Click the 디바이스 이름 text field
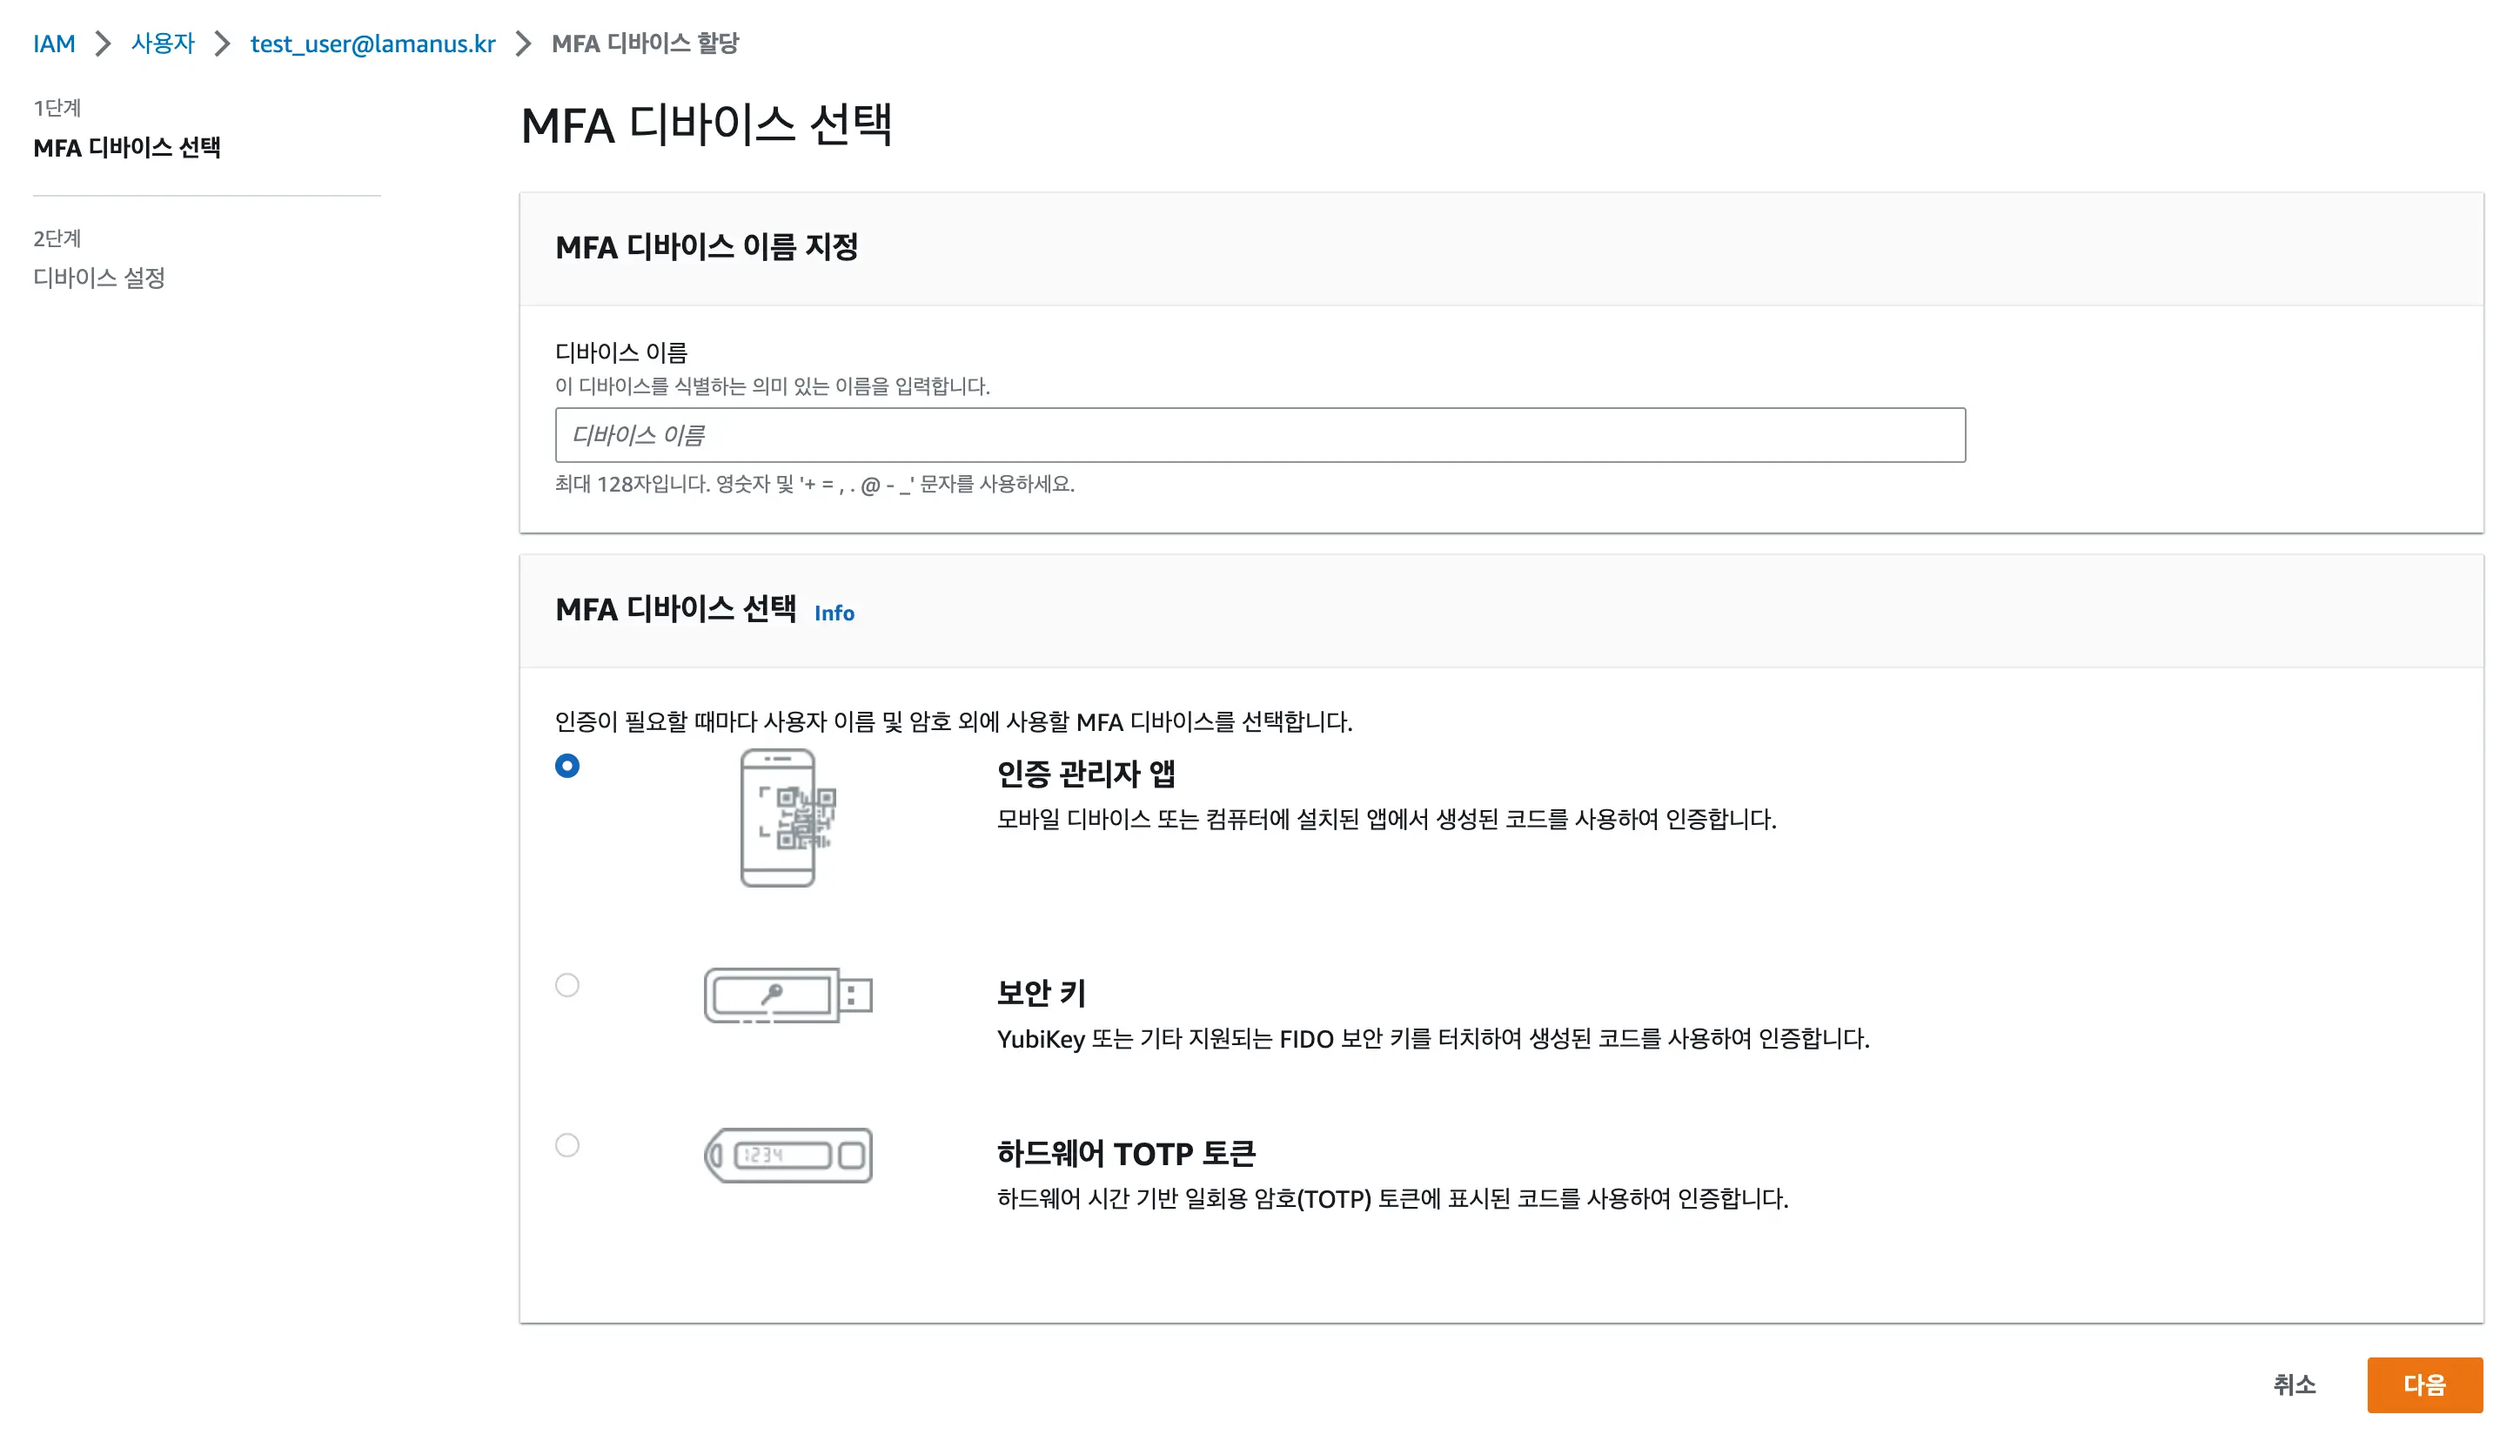 click(1259, 435)
